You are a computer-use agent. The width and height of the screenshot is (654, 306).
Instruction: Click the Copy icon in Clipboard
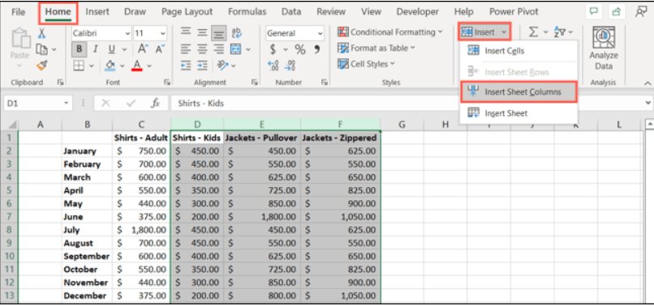(41, 49)
